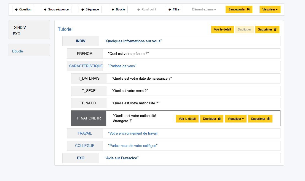Delete the T_NATIONETR question

coord(260,119)
